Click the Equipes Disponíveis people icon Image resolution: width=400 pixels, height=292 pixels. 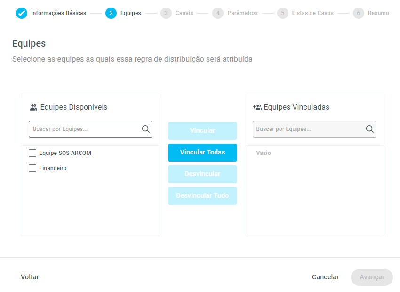[x=33, y=107]
